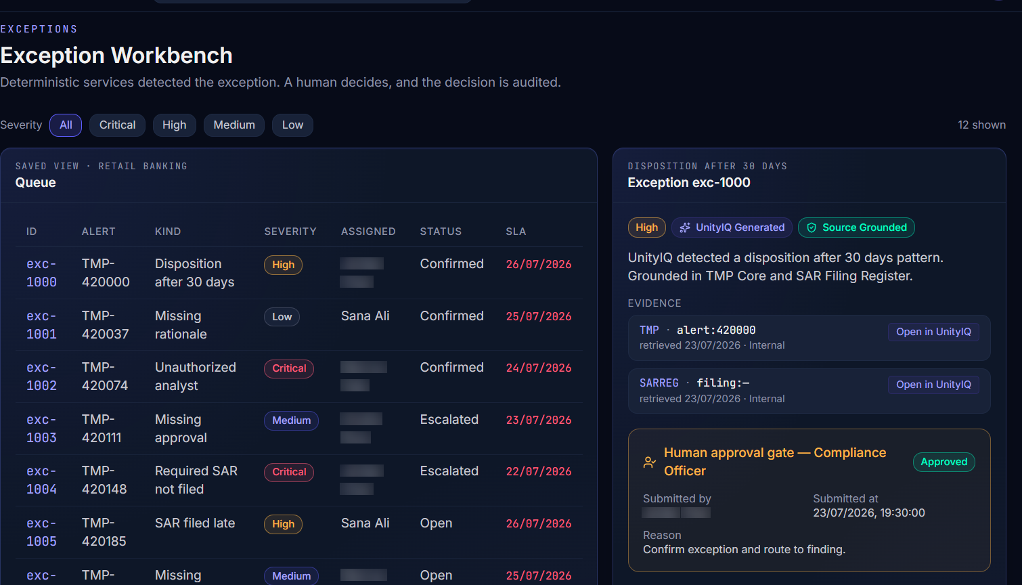
Task: Click the High badge in exception detail panel
Action: pos(646,227)
